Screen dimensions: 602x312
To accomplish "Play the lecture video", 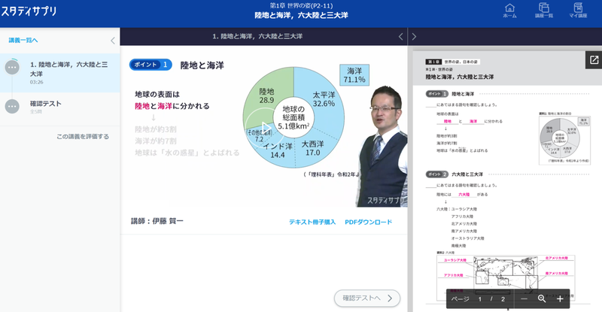I will [x=264, y=128].
